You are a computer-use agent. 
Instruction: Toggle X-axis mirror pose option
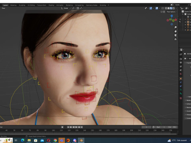coord(164,12)
